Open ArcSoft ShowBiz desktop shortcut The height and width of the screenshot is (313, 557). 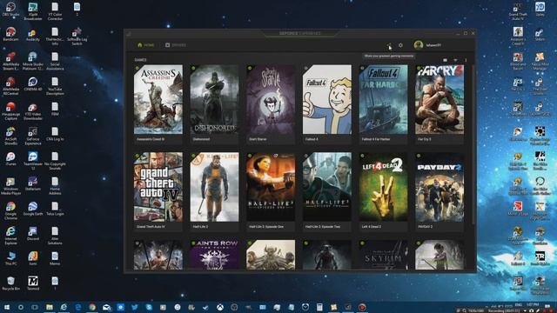tap(10, 136)
